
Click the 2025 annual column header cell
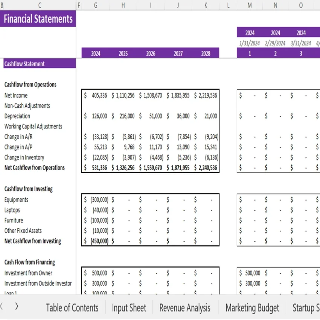tap(123, 53)
